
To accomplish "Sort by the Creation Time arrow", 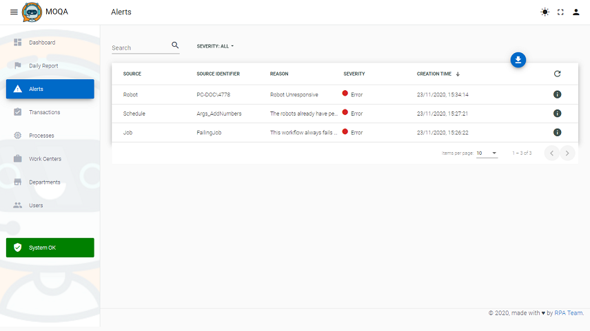I will tap(458, 74).
